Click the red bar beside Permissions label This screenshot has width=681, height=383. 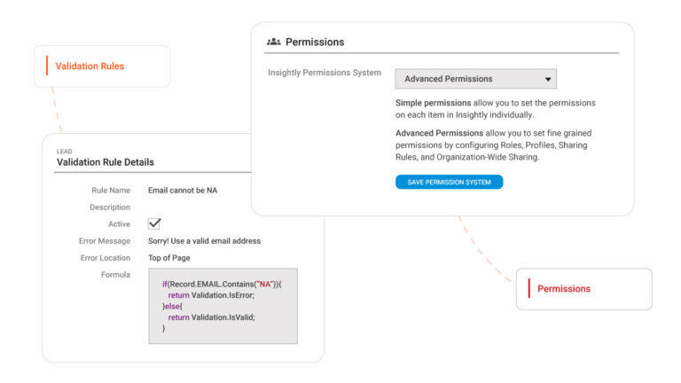529,288
